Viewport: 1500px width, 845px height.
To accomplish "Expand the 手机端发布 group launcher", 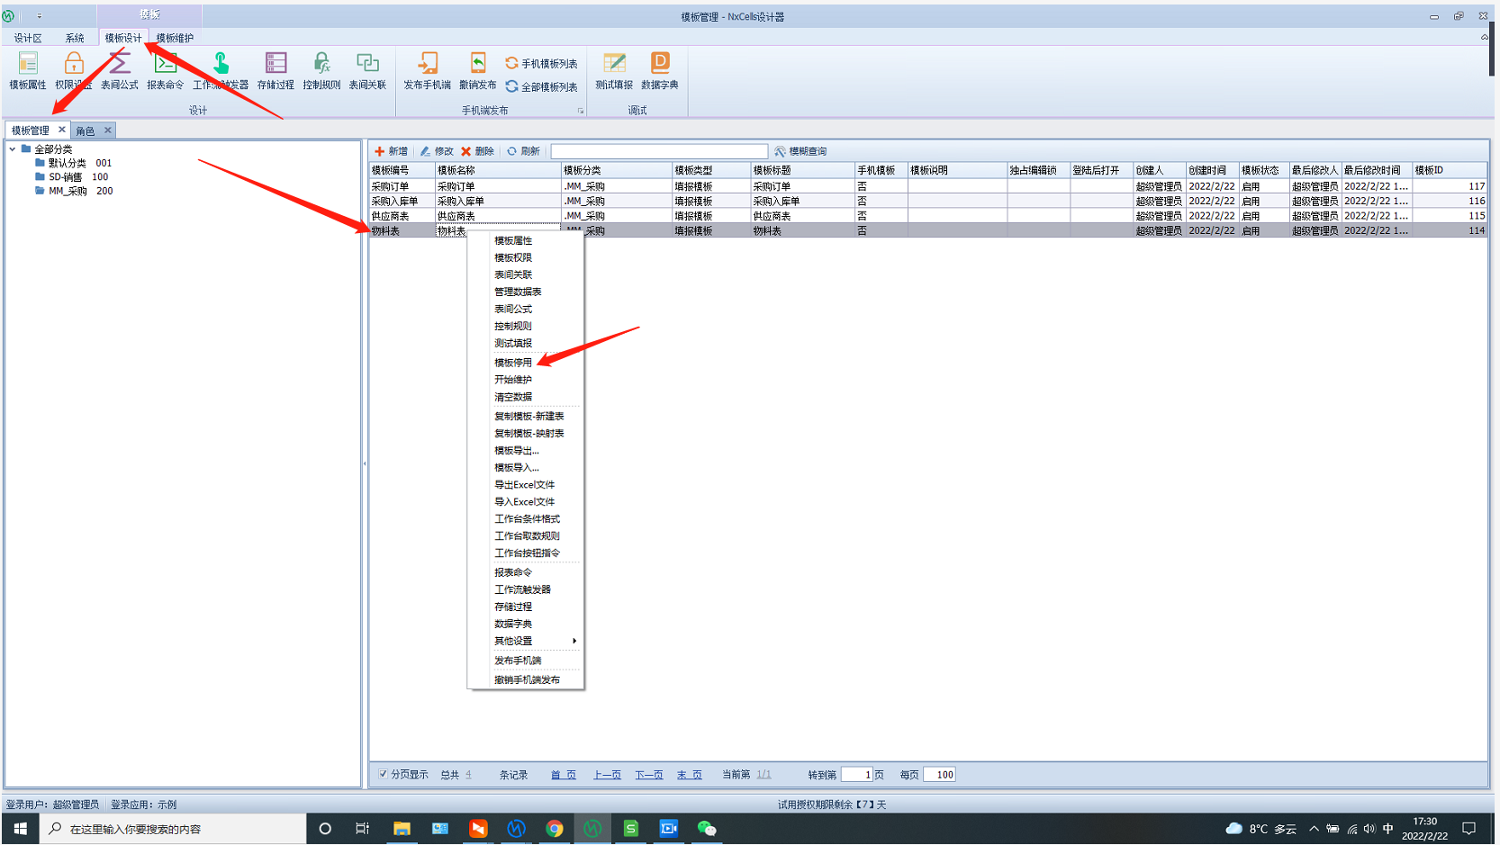I will [581, 111].
